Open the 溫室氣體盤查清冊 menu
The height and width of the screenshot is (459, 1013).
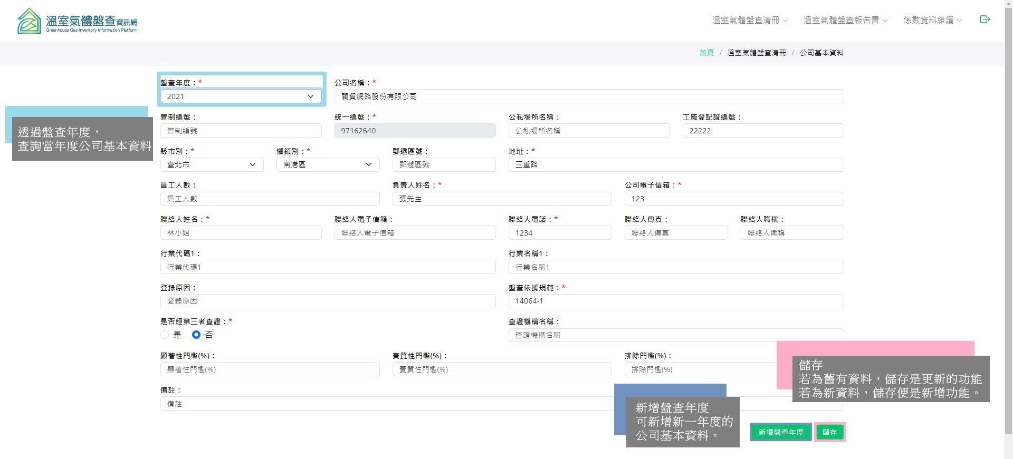[750, 20]
